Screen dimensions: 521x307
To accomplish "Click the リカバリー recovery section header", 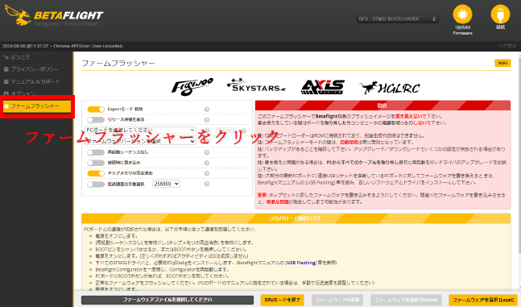I will coord(296,218).
